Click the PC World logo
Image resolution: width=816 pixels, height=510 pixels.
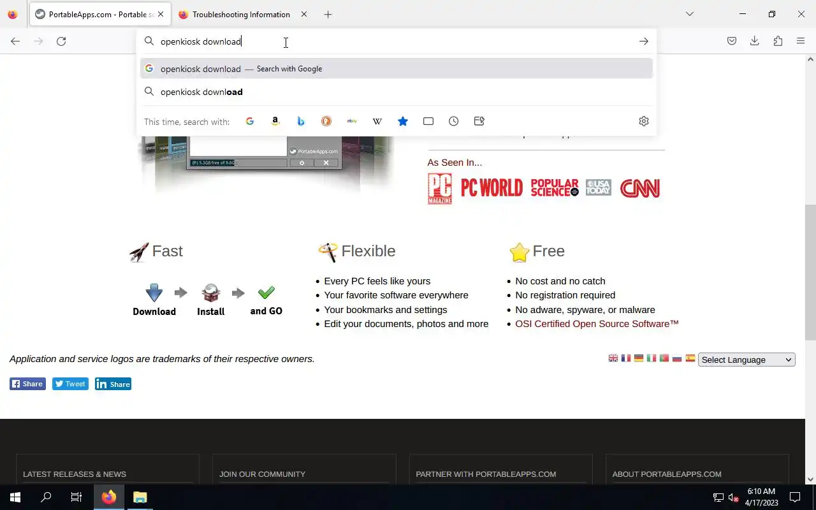tap(492, 188)
